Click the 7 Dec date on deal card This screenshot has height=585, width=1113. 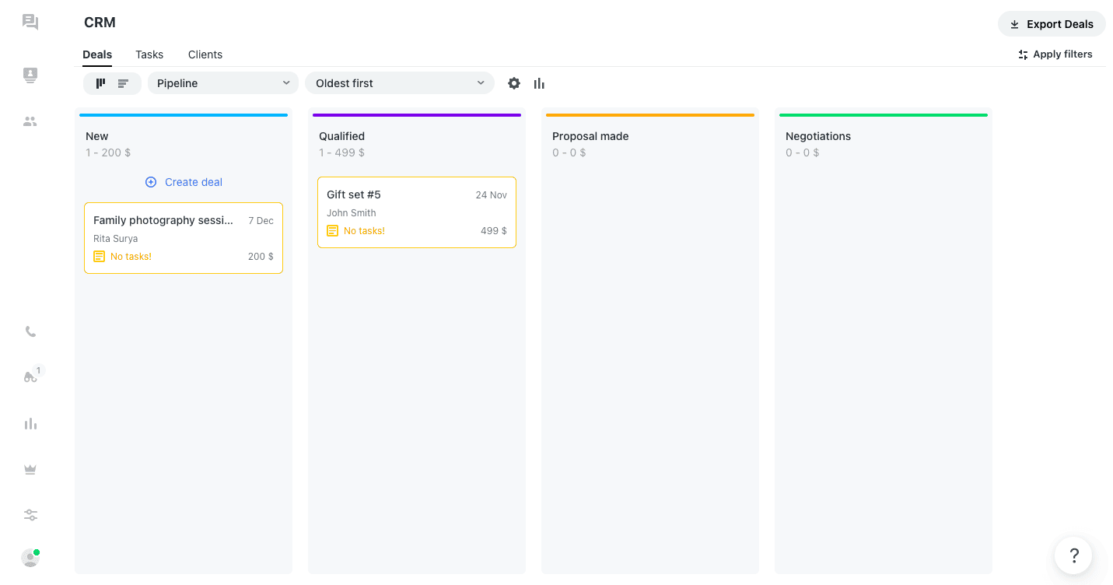pos(261,221)
